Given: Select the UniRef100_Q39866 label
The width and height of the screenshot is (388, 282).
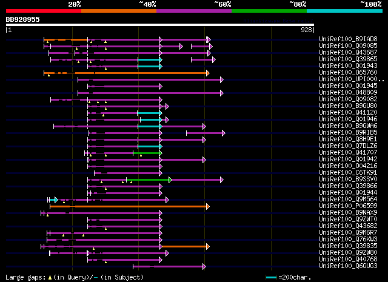Looking at the screenshot, I should click(x=348, y=186).
